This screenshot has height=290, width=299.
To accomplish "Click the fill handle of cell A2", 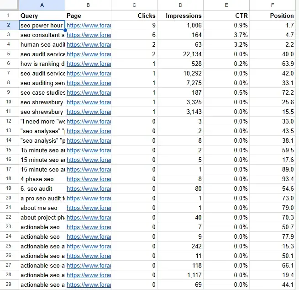I will click(65, 30).
